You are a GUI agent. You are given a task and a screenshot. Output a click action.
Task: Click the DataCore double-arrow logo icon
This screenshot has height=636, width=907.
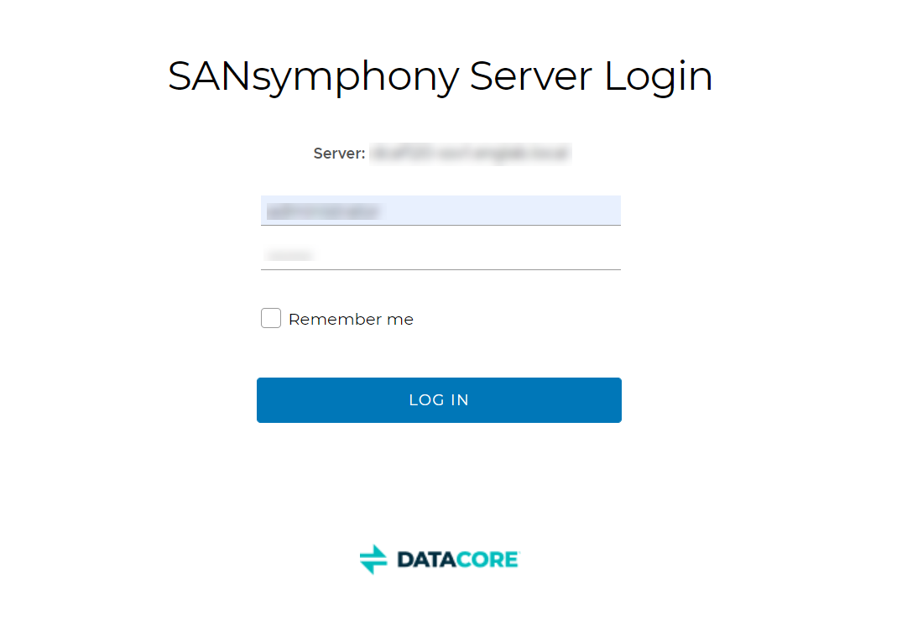point(373,559)
